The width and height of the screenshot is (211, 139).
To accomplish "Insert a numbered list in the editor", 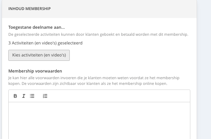I will (45, 96).
